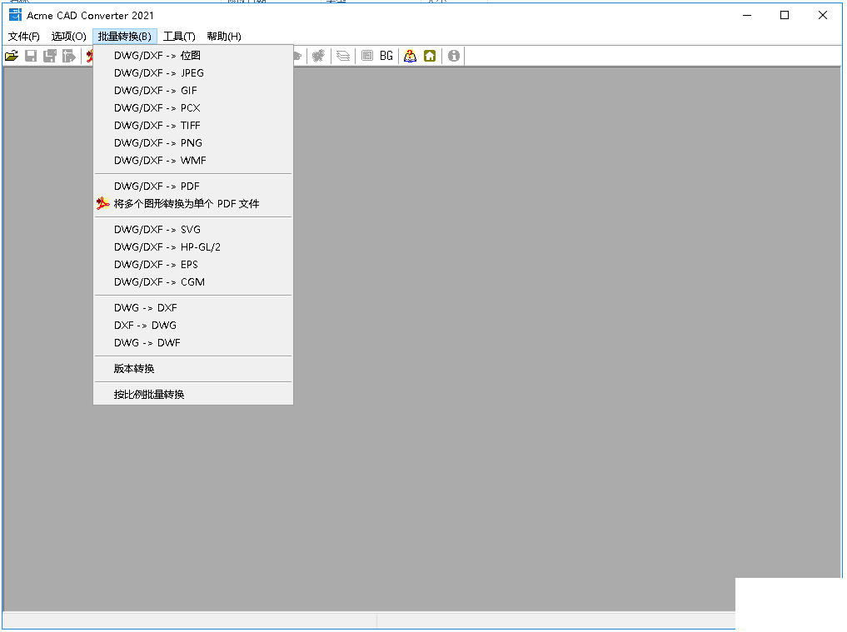Screen dimensions: 847x632
Task: Open the 帮助(H) menu
Action: click(x=224, y=36)
